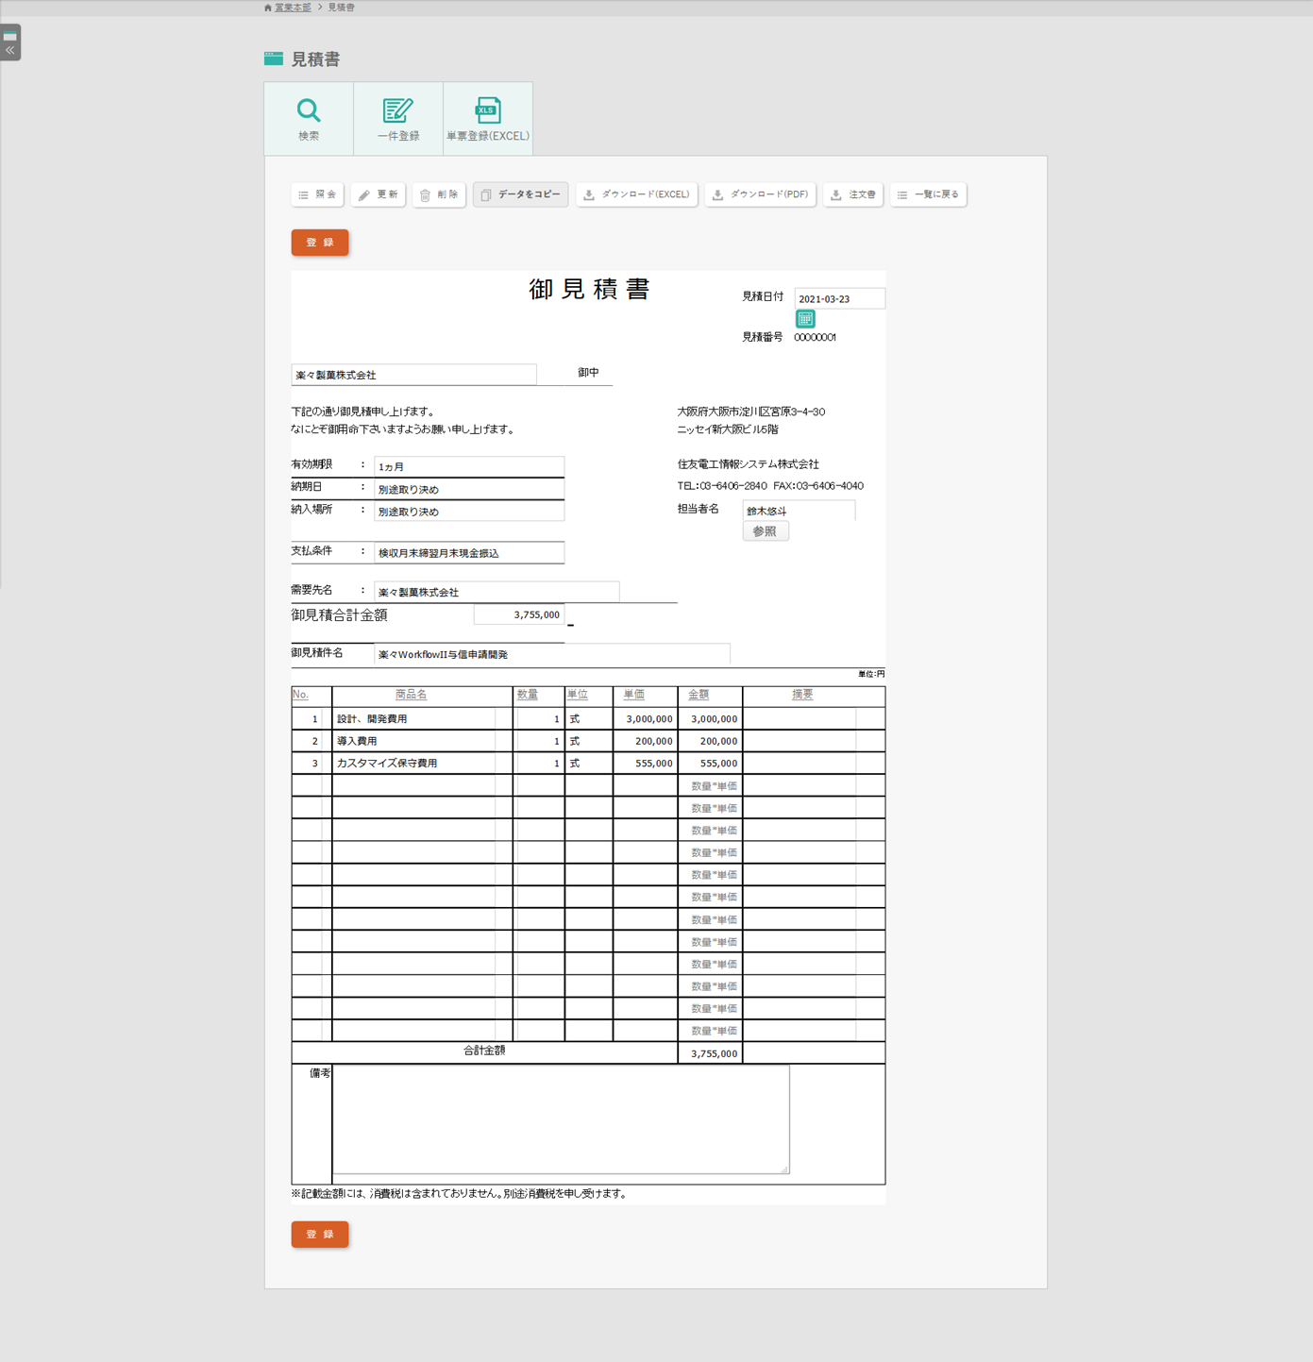Click the 照会 toolbar button
This screenshot has height=1362, width=1313.
[x=318, y=194]
